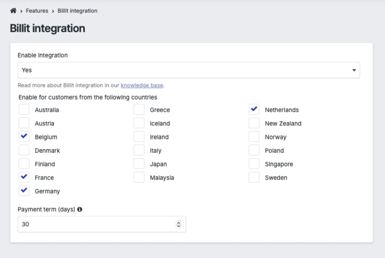The height and width of the screenshot is (258, 385).
Task: Select the Italy checkbox
Action: pyautogui.click(x=139, y=150)
